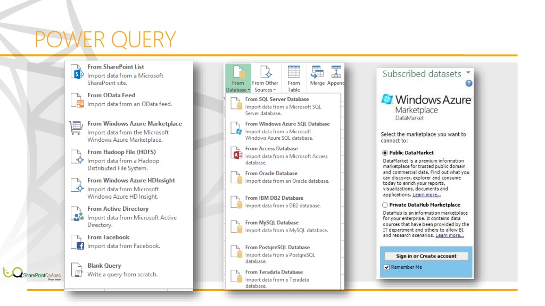Click the SharePoint List icon
The height and width of the screenshot is (306, 545).
(x=77, y=72)
